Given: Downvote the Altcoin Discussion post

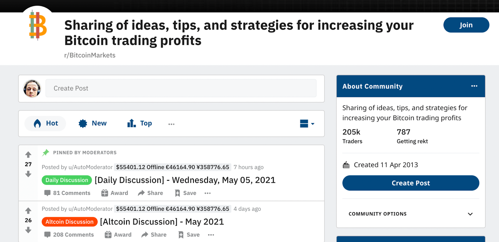Looking at the screenshot, I should (x=28, y=230).
